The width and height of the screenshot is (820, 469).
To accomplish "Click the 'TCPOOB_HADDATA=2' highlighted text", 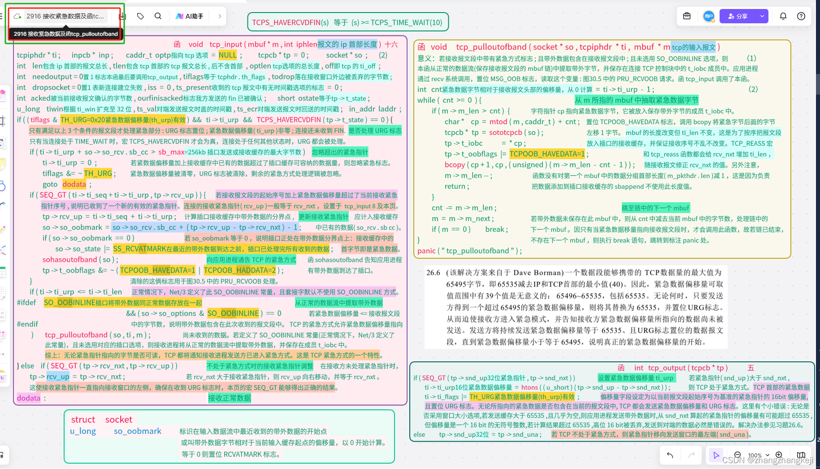I will coord(240,270).
